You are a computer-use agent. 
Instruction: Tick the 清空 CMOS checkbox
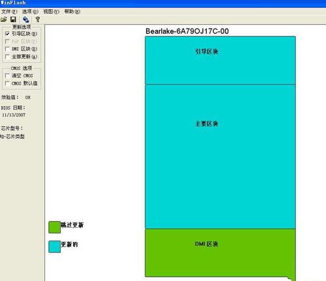(7, 76)
